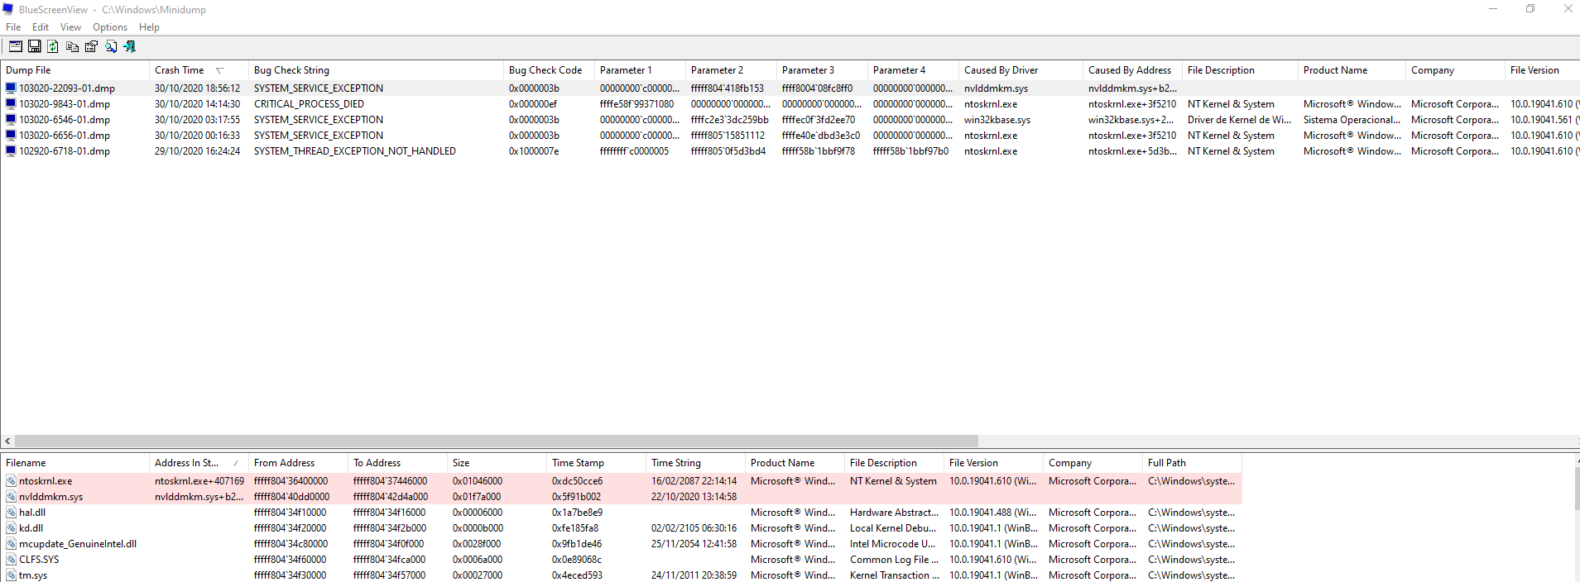Click the BlueScreenView app icon in title bar

[x=8, y=9]
